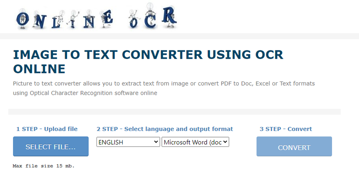Click the 'Max file size 15 mb.' note
The height and width of the screenshot is (180, 359).
pos(44,166)
